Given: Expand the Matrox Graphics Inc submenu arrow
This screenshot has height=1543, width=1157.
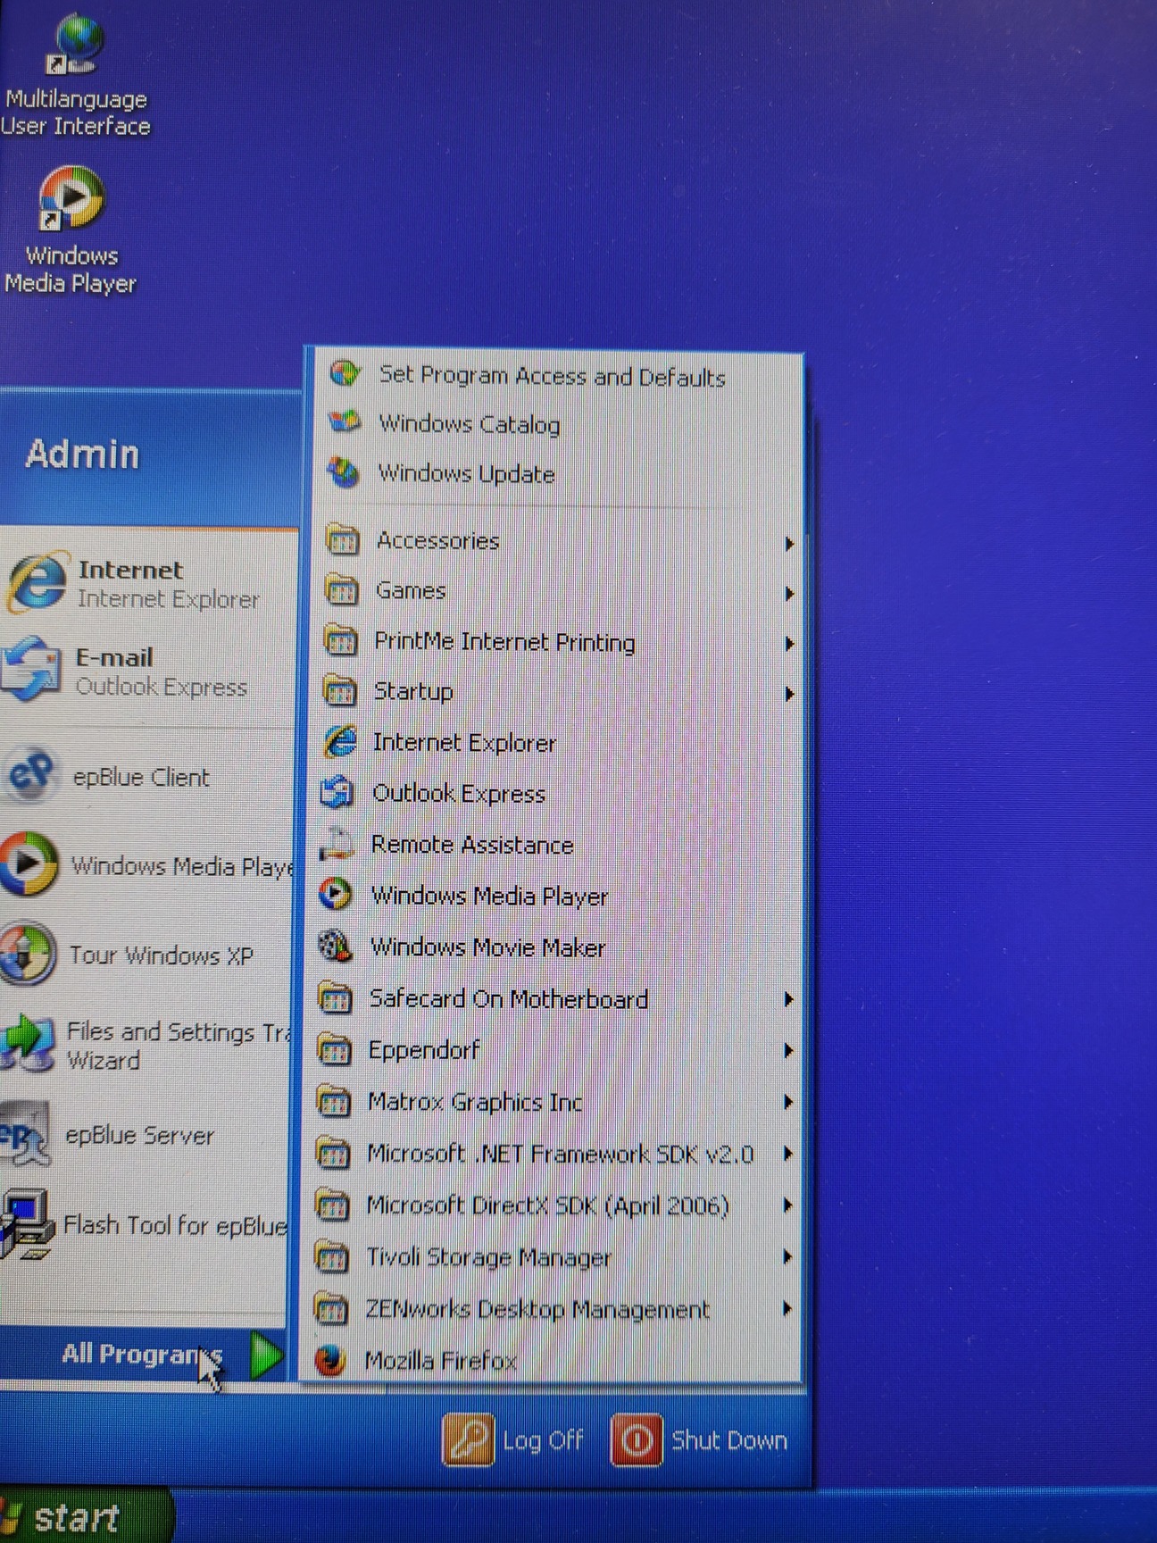Looking at the screenshot, I should pyautogui.click(x=788, y=1102).
